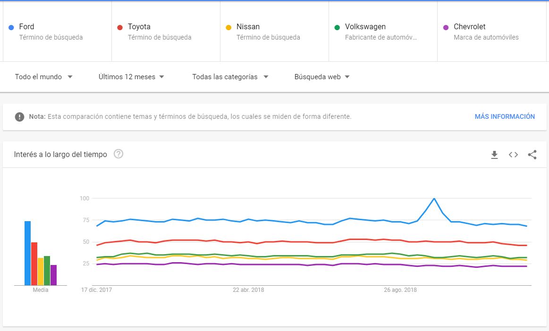Edit the Volkswagen comparison term
The width and height of the screenshot is (549, 331).
pos(382,32)
